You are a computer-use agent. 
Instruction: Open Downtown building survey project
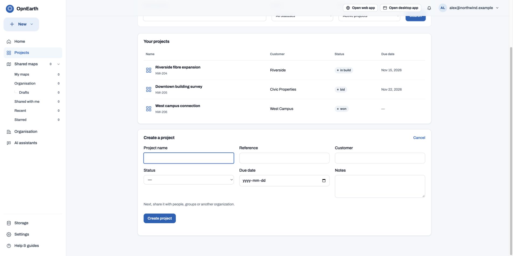179,87
